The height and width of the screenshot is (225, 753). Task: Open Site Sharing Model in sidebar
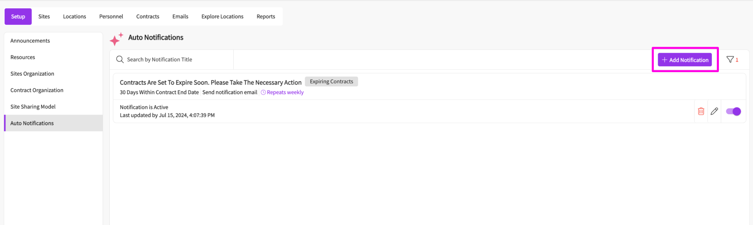coord(33,107)
